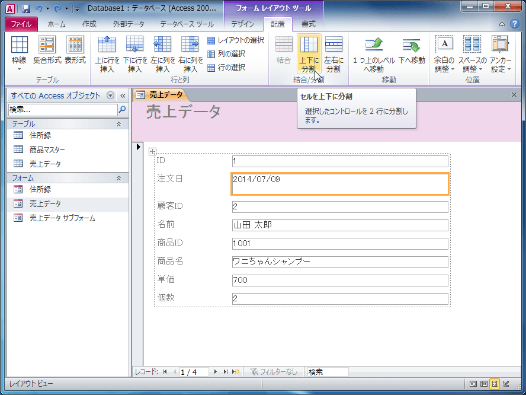Open the 枠線 gridlines dropdown

tap(19, 54)
